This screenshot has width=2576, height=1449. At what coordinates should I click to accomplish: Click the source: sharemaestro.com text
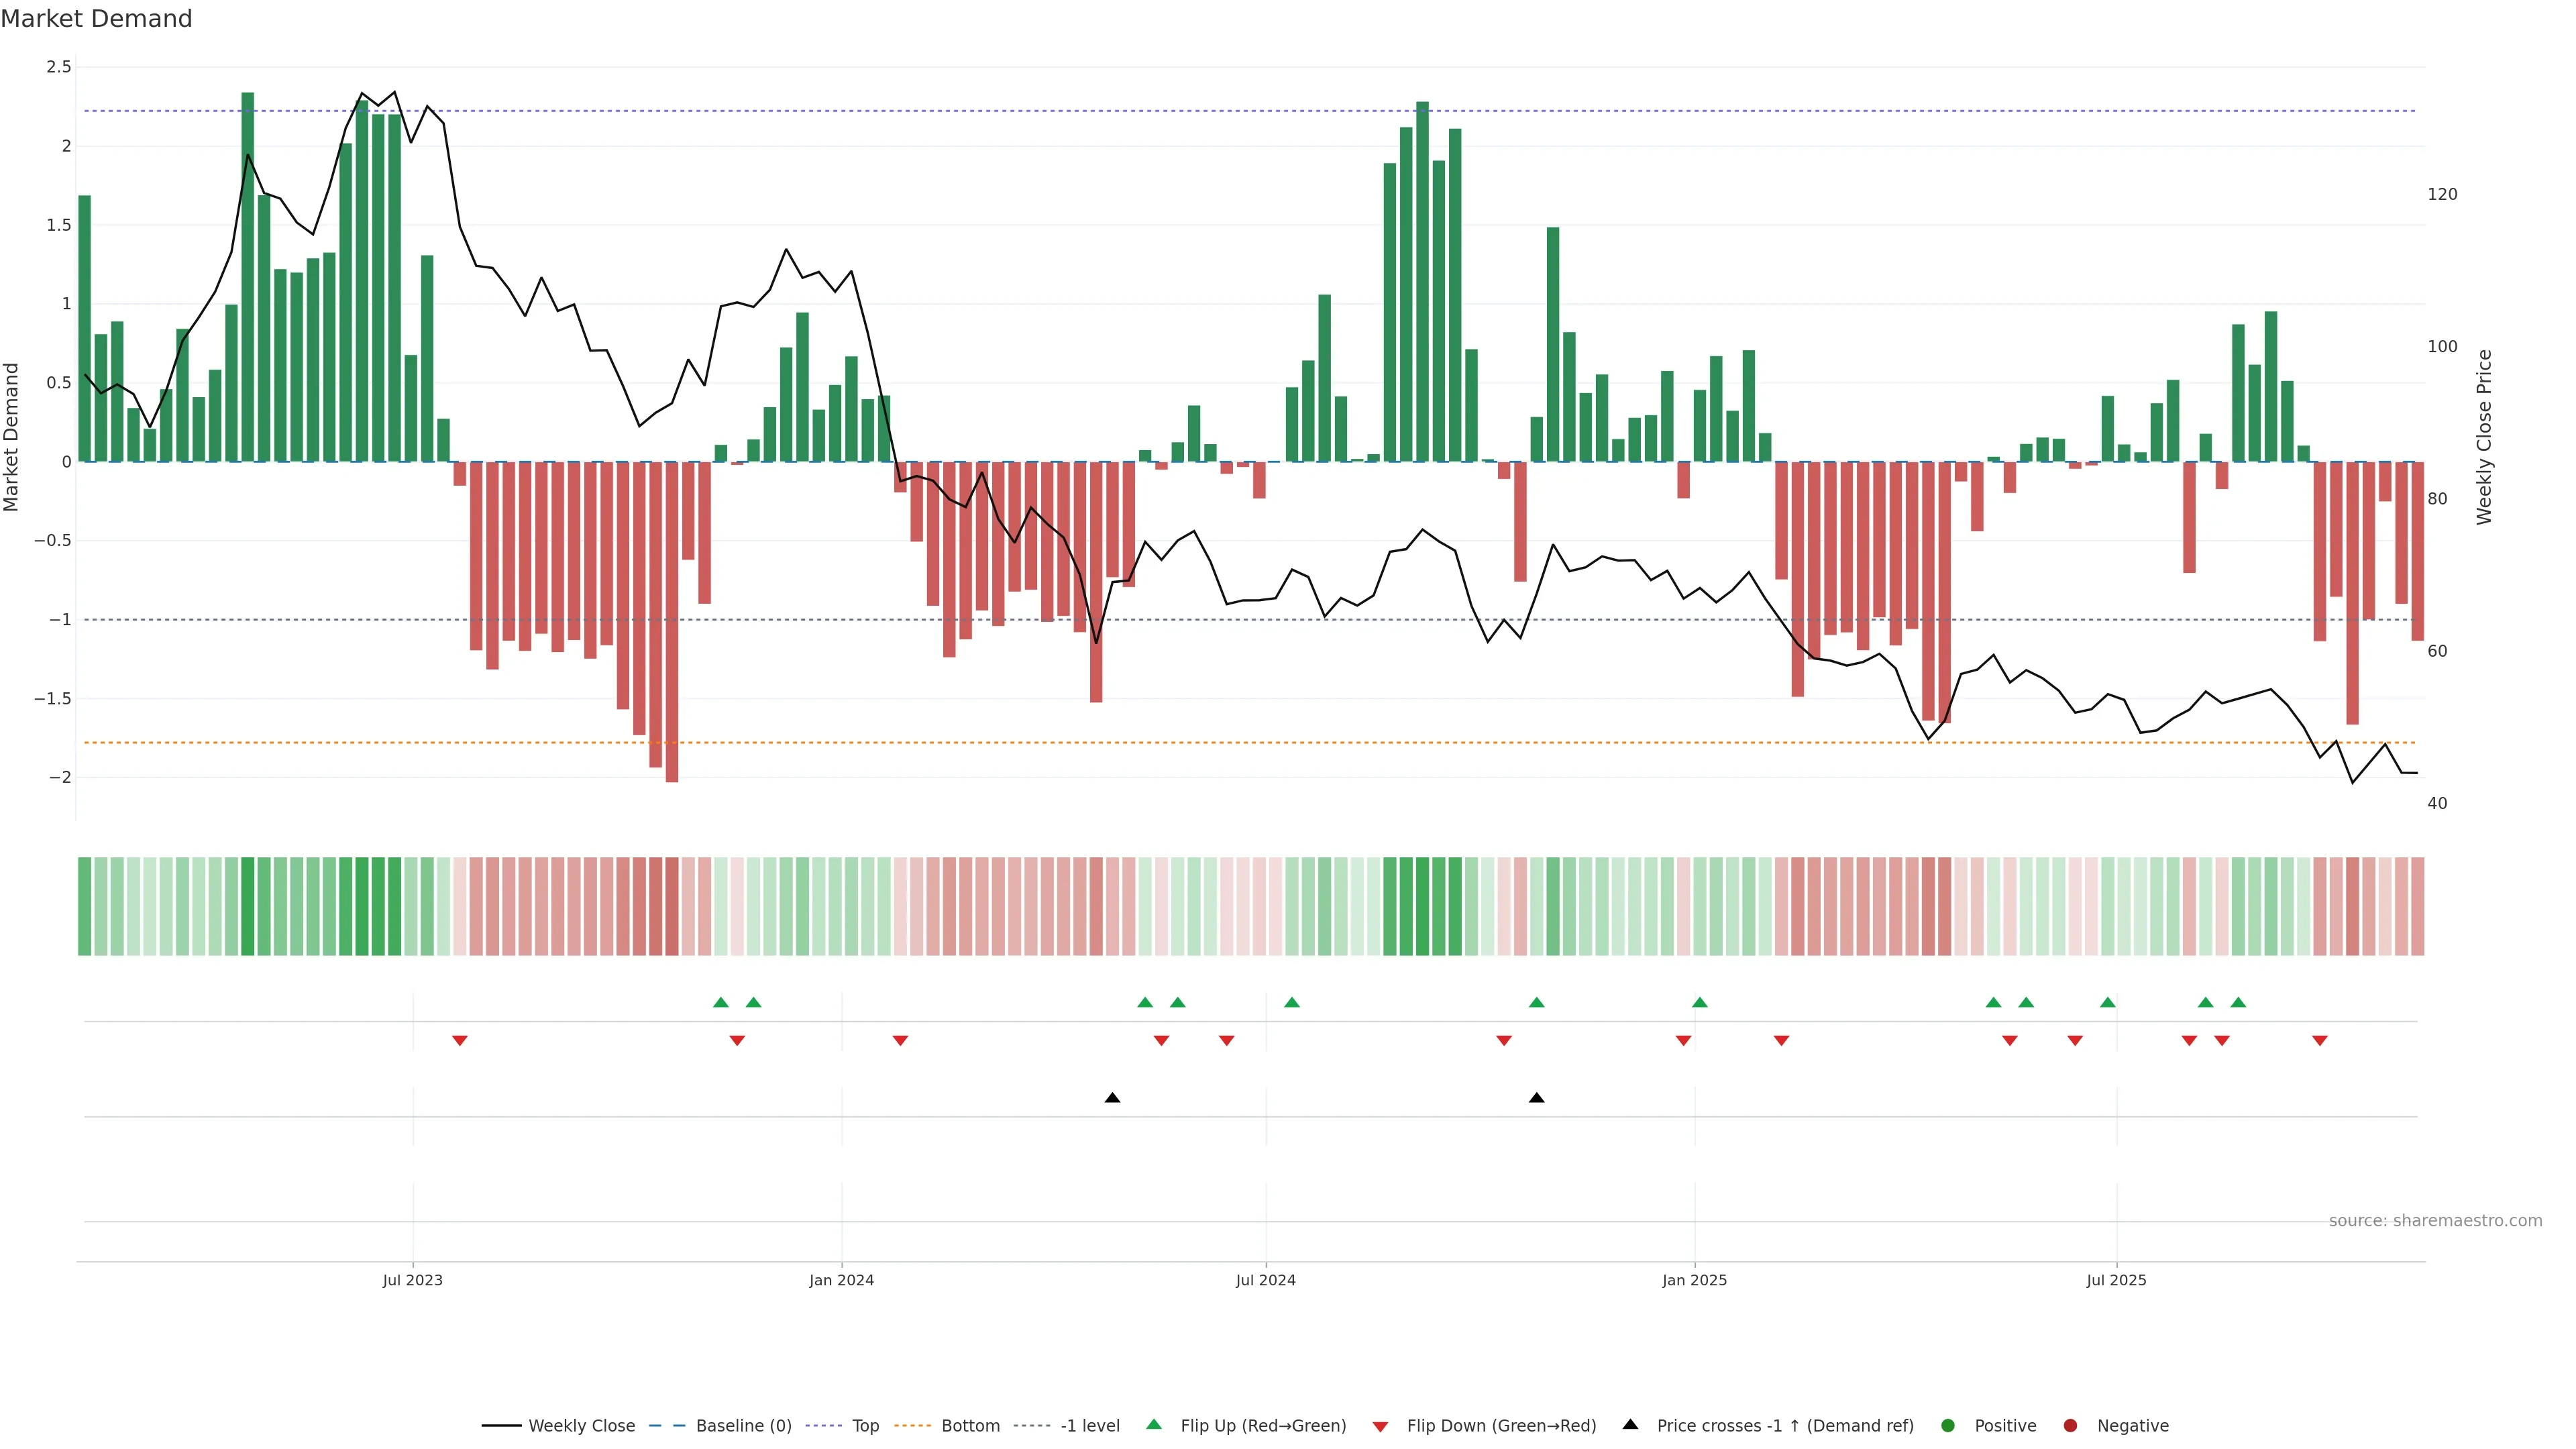point(2435,1221)
